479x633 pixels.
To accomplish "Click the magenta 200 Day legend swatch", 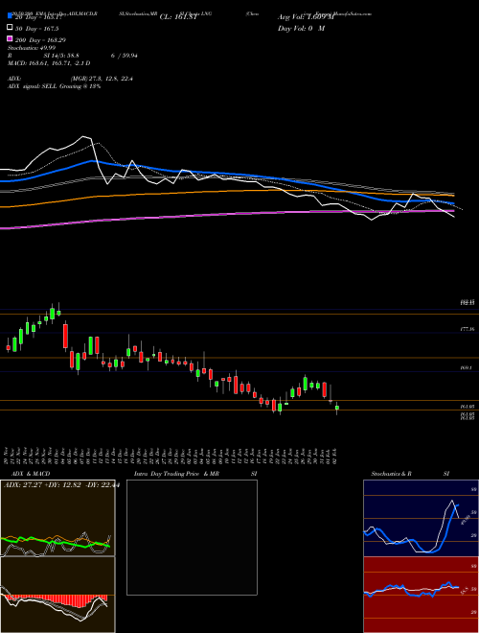I will click(11, 38).
